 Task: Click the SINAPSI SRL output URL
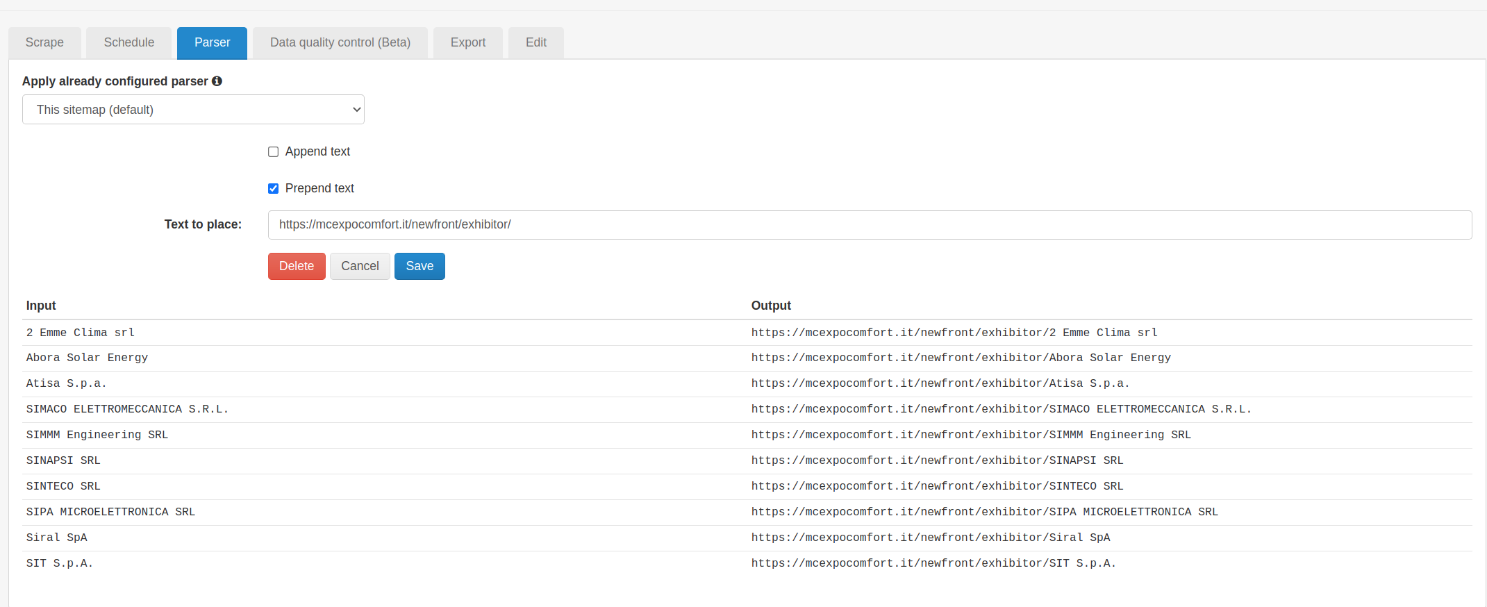point(937,460)
